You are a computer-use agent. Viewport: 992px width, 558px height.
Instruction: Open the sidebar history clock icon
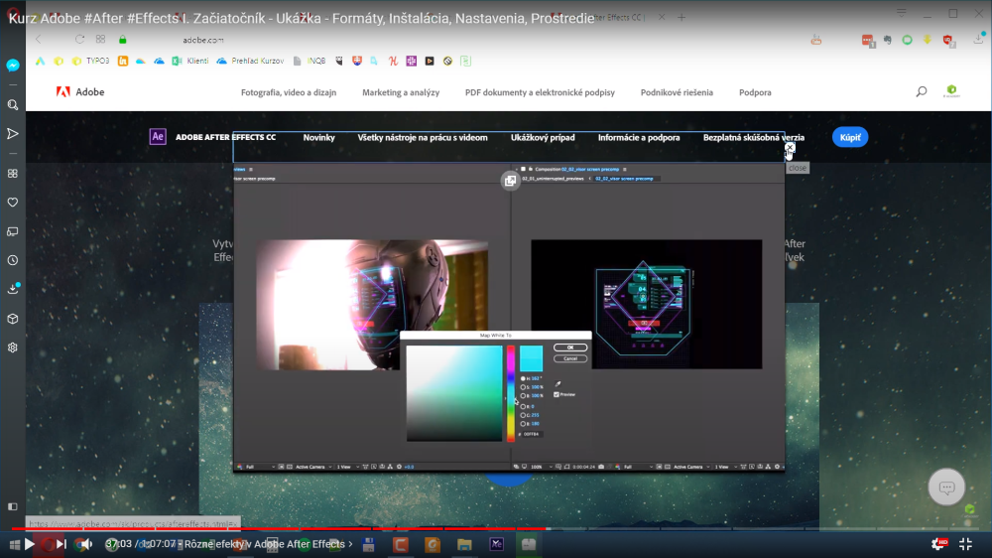(x=13, y=260)
